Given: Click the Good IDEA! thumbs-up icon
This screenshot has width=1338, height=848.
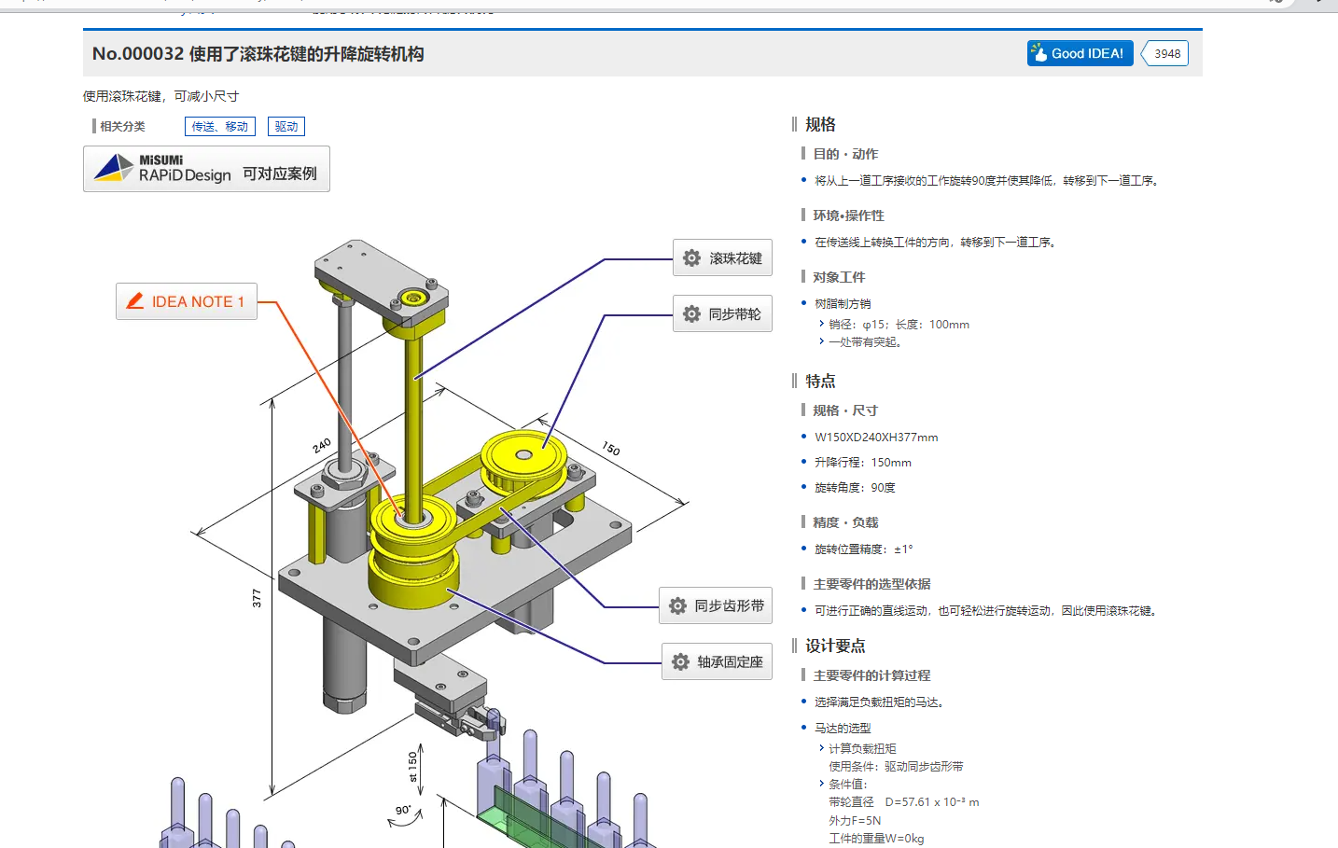Looking at the screenshot, I should click(1038, 52).
